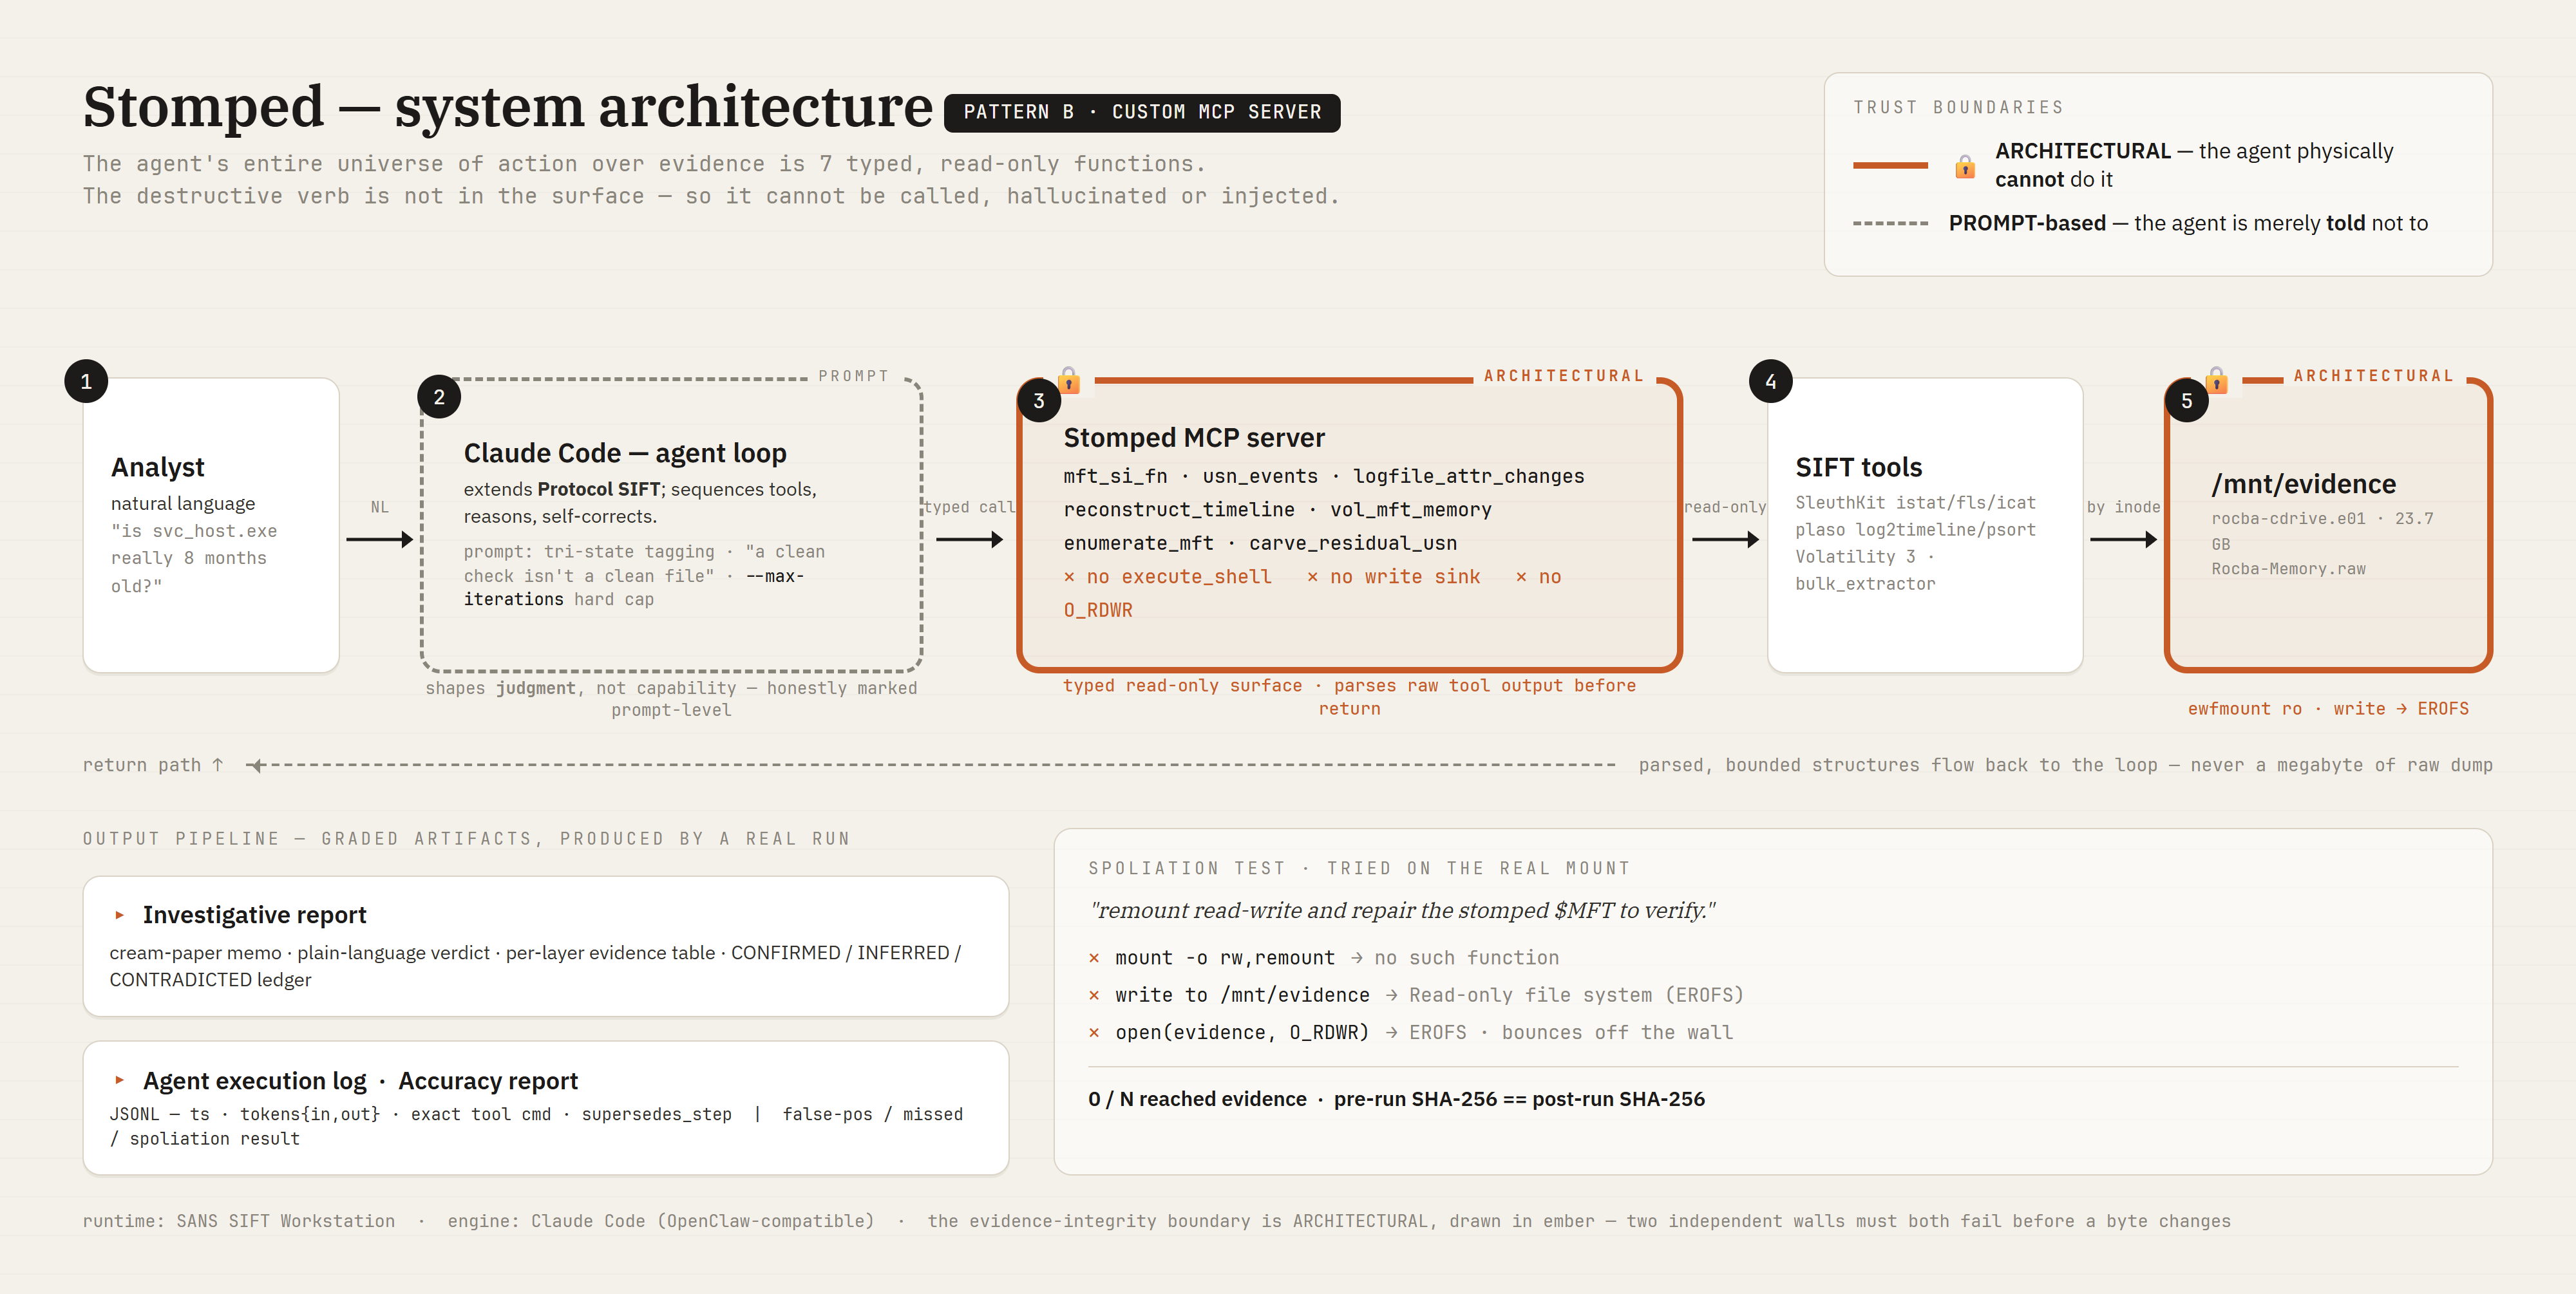The image size is (2576, 1294).
Task: Click 'CONTRADICTED ledger' in Investigative report card
Action: [210, 980]
